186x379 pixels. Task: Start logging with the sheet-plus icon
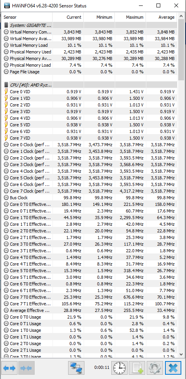point(137,368)
